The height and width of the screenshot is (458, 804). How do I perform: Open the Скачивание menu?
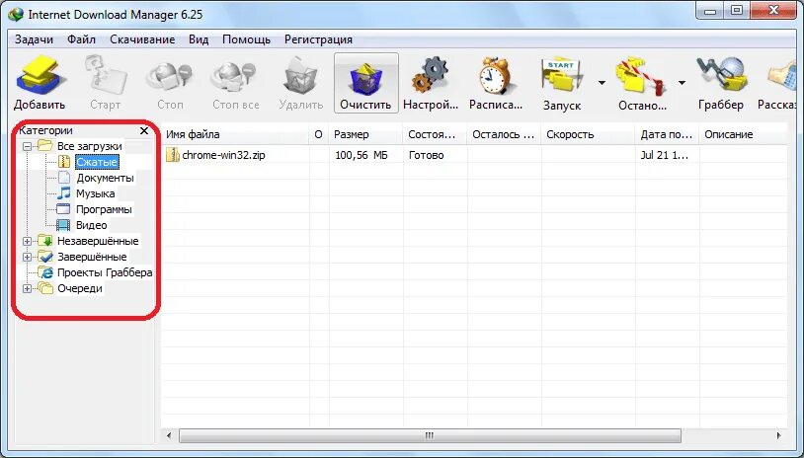coord(142,39)
